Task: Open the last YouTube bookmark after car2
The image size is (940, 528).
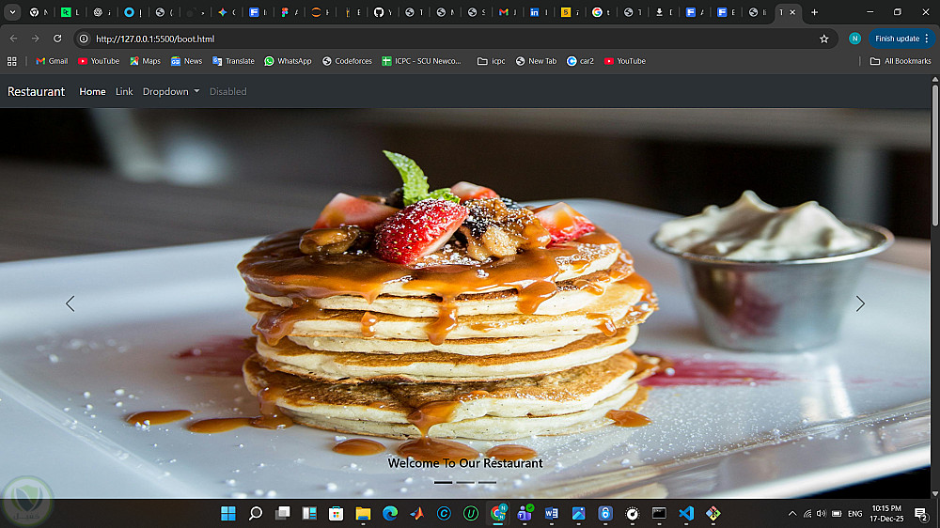Action: point(625,61)
